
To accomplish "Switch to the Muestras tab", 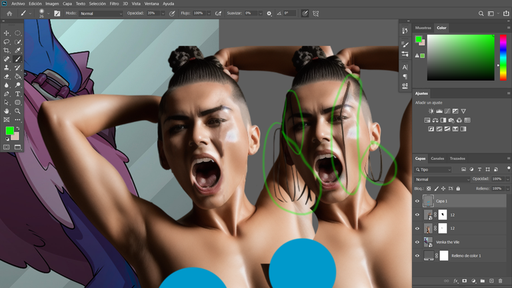I will (x=423, y=28).
